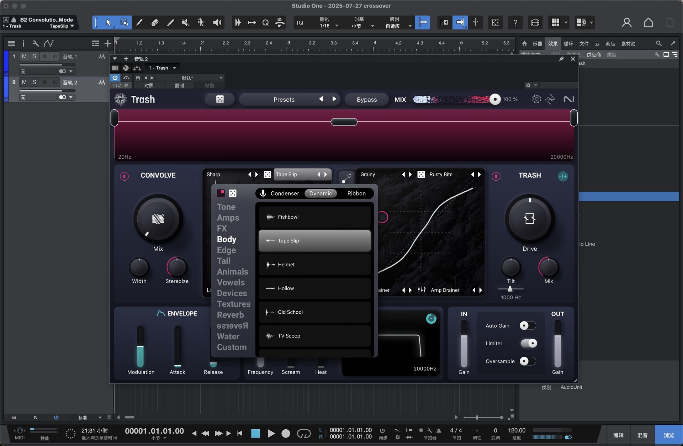
Task: Toggle Trash module power button
Action: pos(496,176)
